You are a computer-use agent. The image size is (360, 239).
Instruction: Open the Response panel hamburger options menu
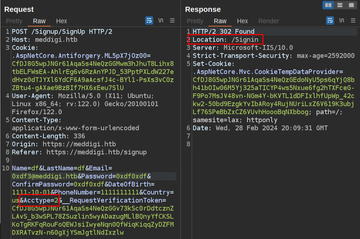[353, 21]
